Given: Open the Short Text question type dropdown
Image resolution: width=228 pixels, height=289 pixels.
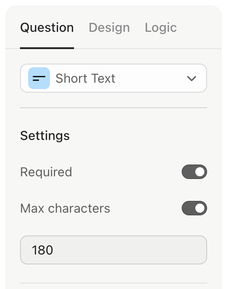Looking at the screenshot, I should 114,78.
